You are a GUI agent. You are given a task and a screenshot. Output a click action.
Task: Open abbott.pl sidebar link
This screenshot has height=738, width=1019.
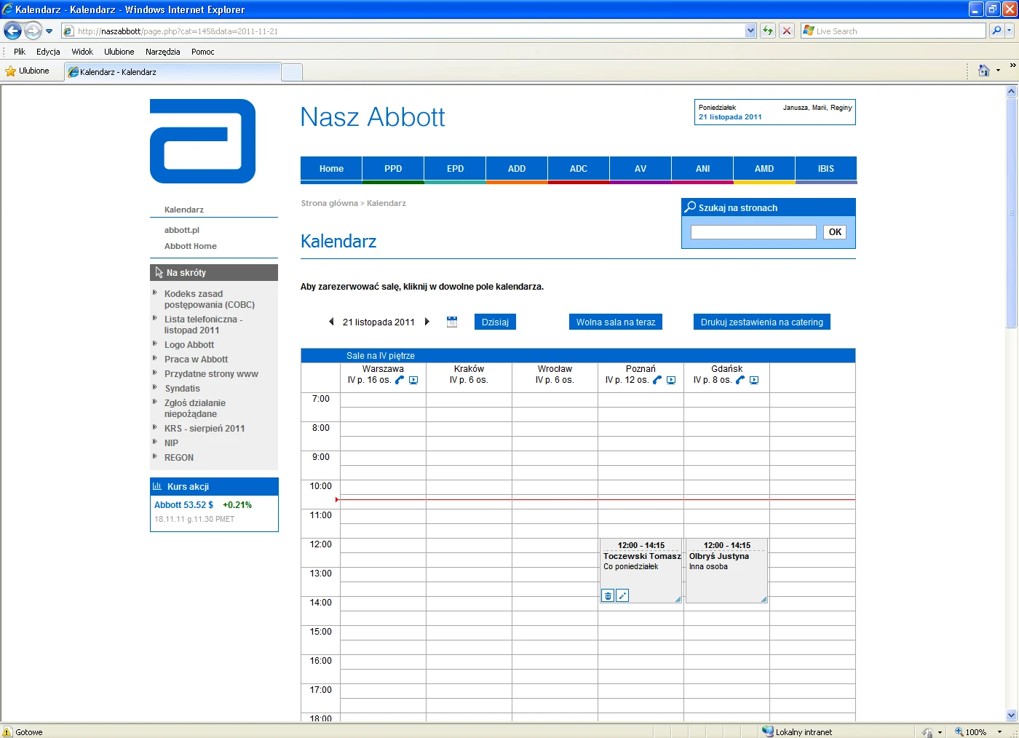coord(182,230)
